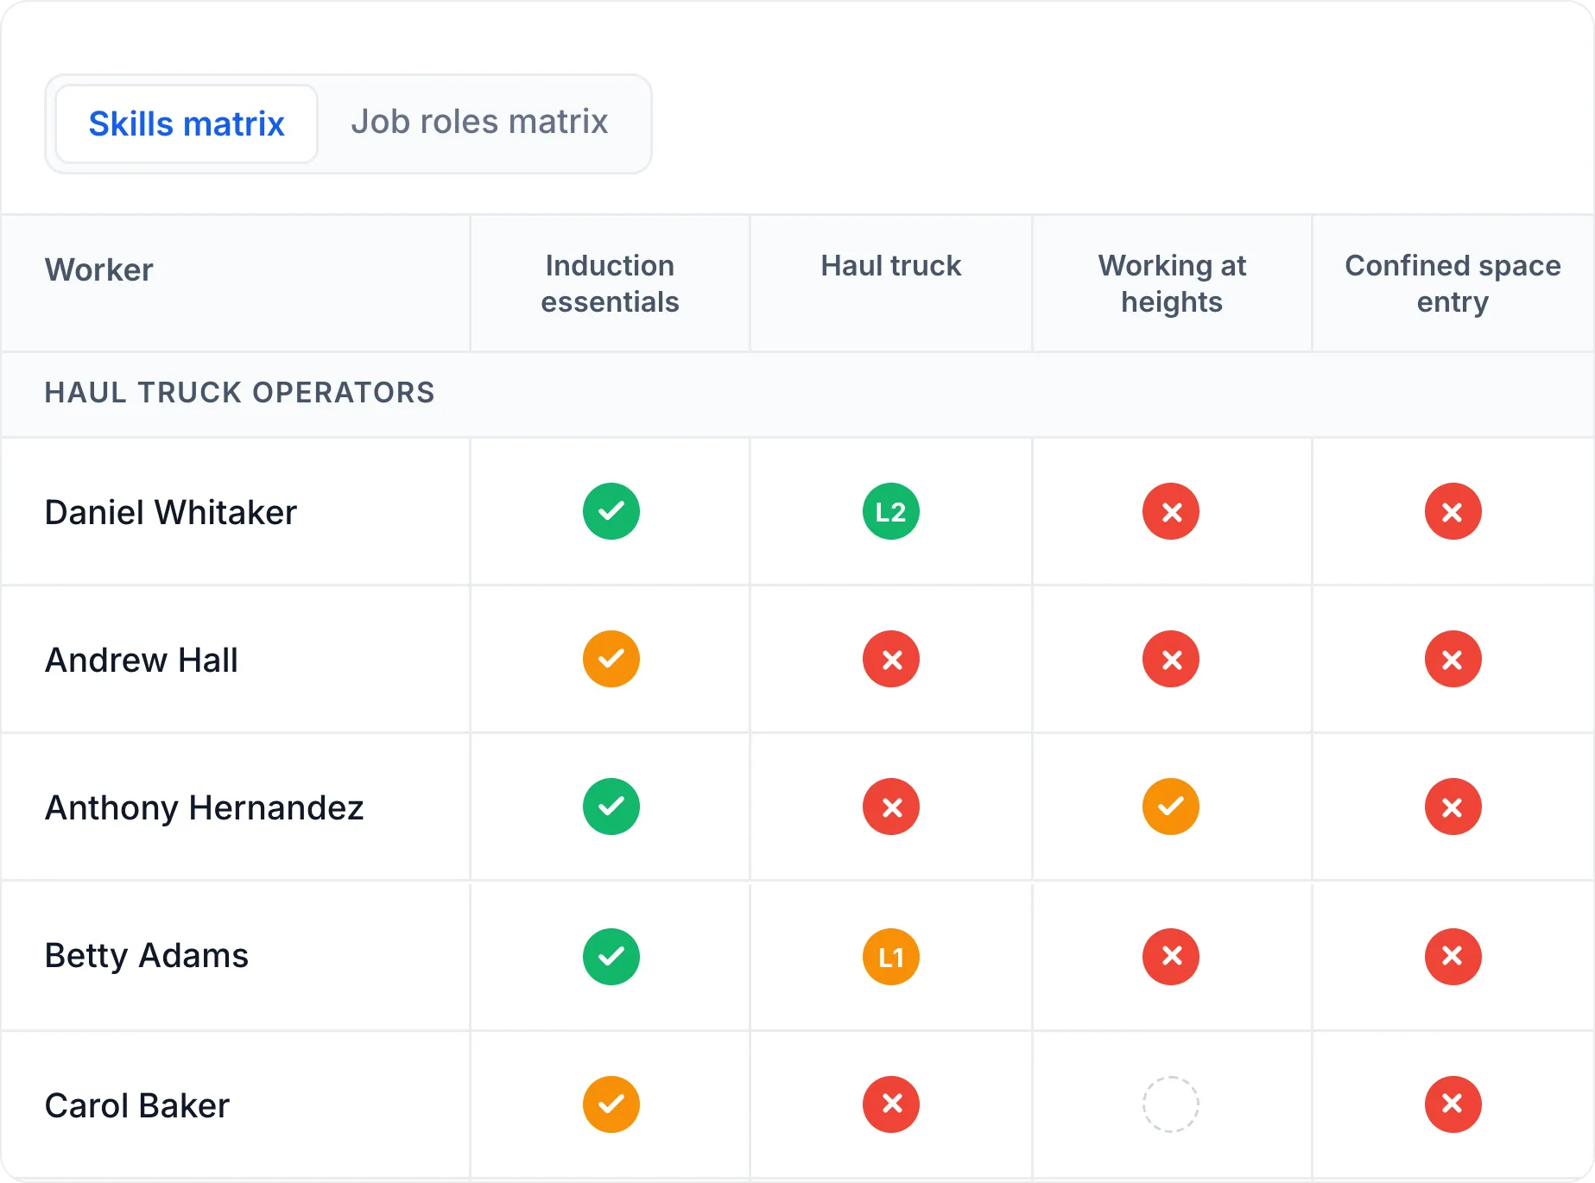
Task: Select worker Daniel Whitaker
Action: coord(171,512)
